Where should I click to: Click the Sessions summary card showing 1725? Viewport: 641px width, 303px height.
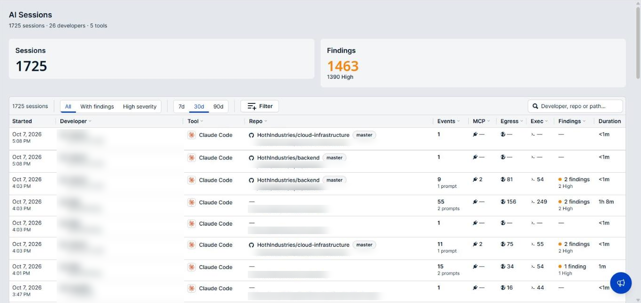click(161, 59)
